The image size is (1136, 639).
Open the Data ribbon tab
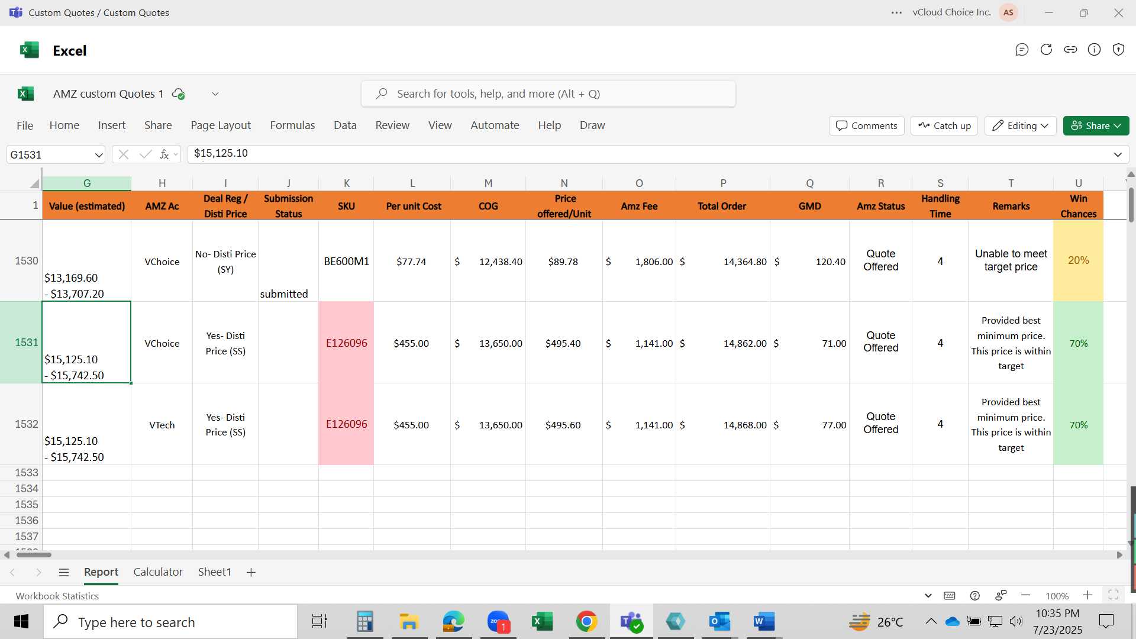pyautogui.click(x=345, y=125)
